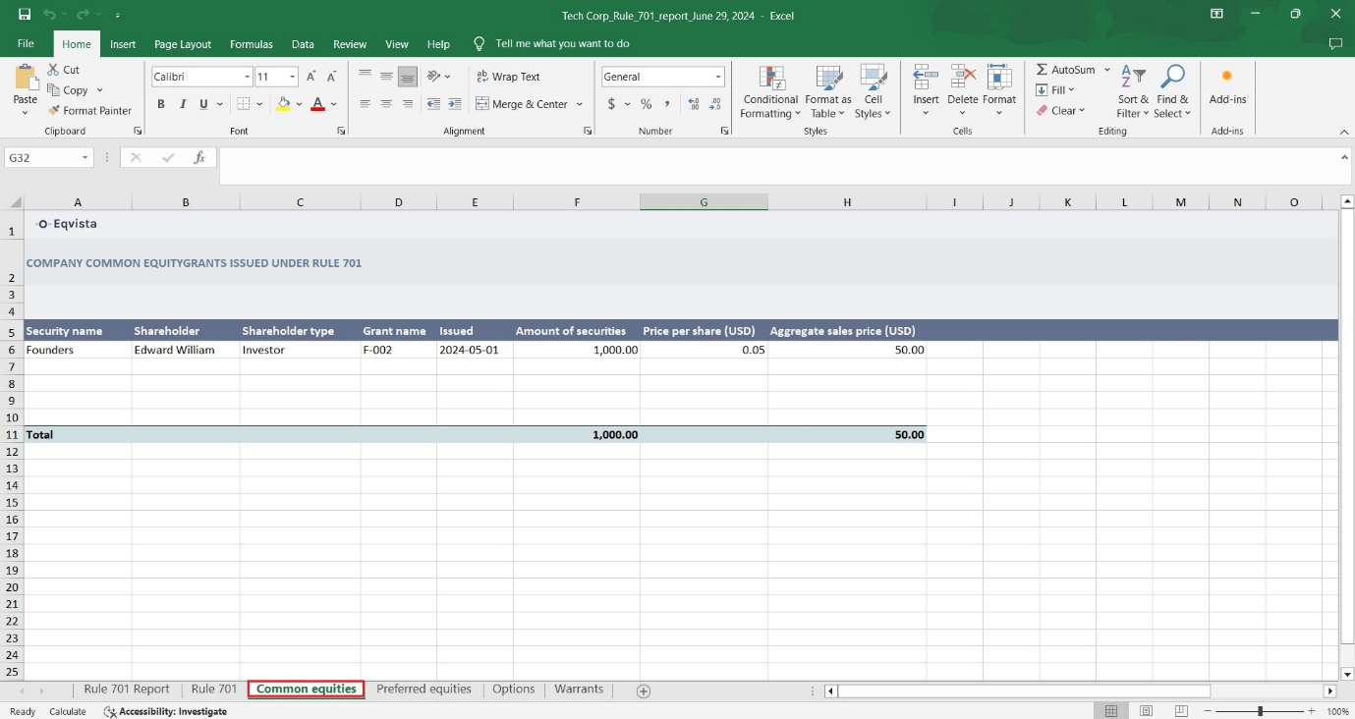This screenshot has height=719, width=1355.
Task: Click Increase Decimal icon
Action: [694, 104]
